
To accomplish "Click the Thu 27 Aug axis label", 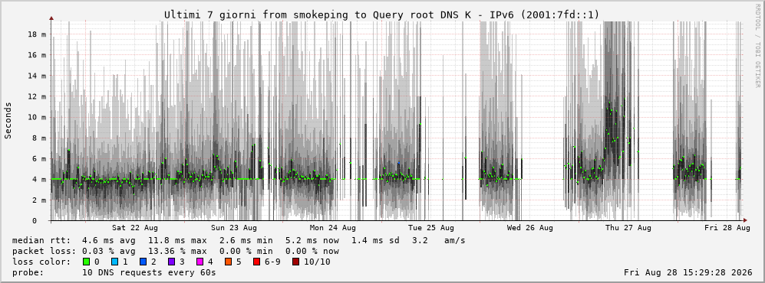I will coord(628,228).
